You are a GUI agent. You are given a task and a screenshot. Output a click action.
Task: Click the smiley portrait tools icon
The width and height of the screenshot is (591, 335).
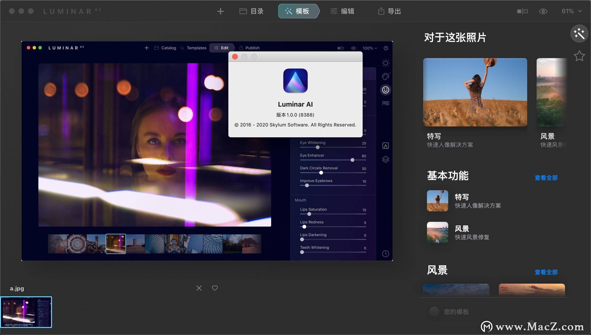coord(385,90)
